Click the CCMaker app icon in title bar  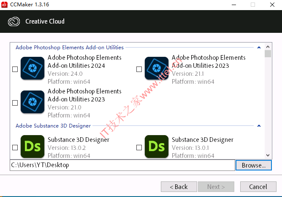pos(5,5)
